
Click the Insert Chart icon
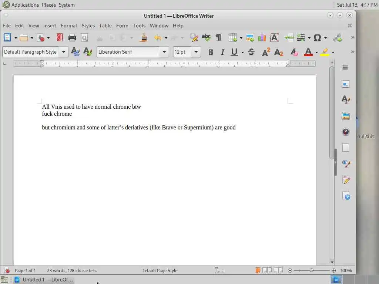click(x=262, y=37)
